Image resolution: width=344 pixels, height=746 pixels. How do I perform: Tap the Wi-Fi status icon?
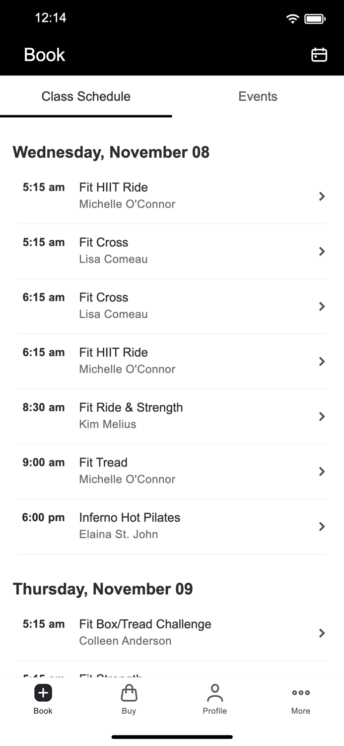(x=292, y=18)
